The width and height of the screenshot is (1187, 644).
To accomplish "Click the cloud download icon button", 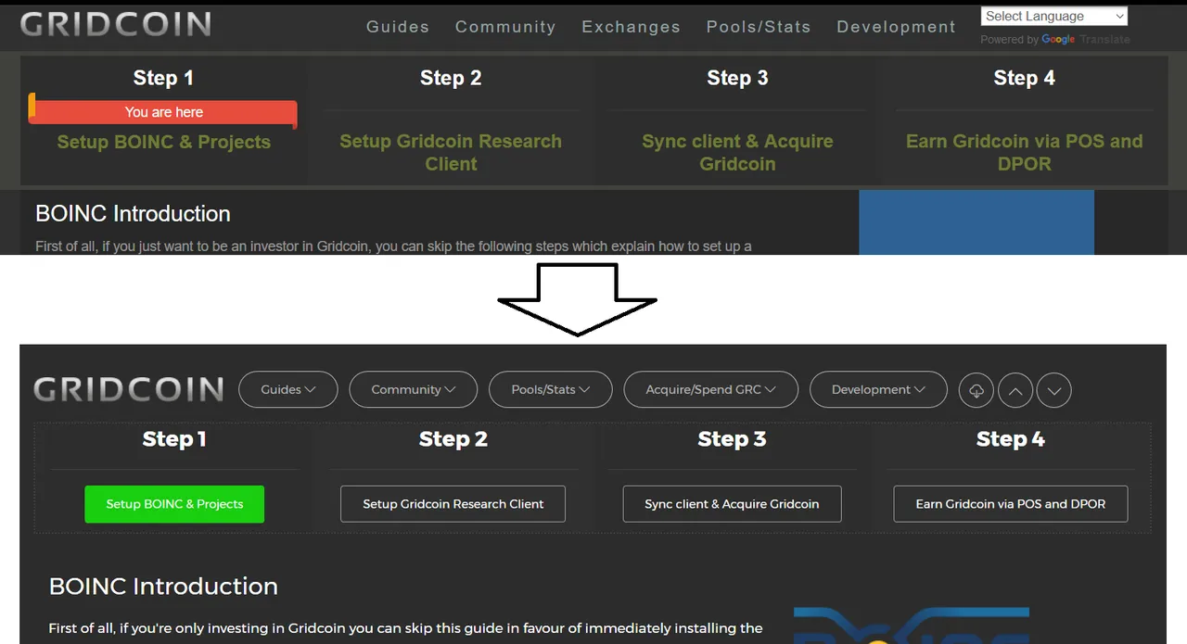I will click(x=976, y=390).
